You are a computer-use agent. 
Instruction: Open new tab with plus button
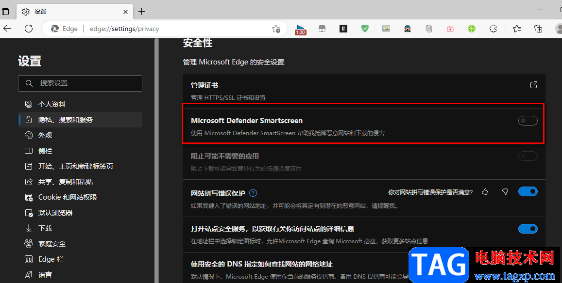coord(141,12)
